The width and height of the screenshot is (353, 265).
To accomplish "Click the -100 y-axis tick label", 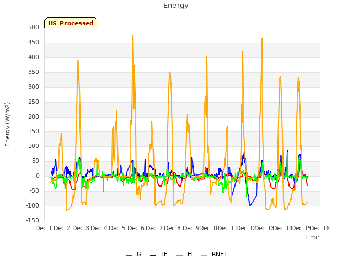I will click(33, 205).
